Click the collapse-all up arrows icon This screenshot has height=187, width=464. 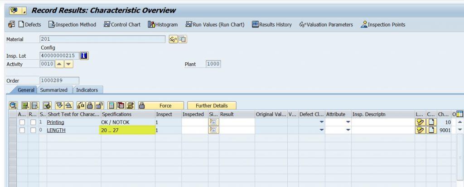coord(69,105)
